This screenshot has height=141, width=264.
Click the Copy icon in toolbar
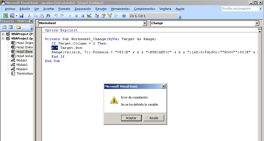(x=35, y=16)
